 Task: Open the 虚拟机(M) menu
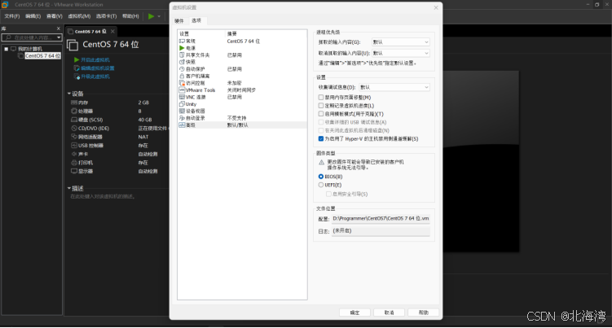[x=79, y=16]
